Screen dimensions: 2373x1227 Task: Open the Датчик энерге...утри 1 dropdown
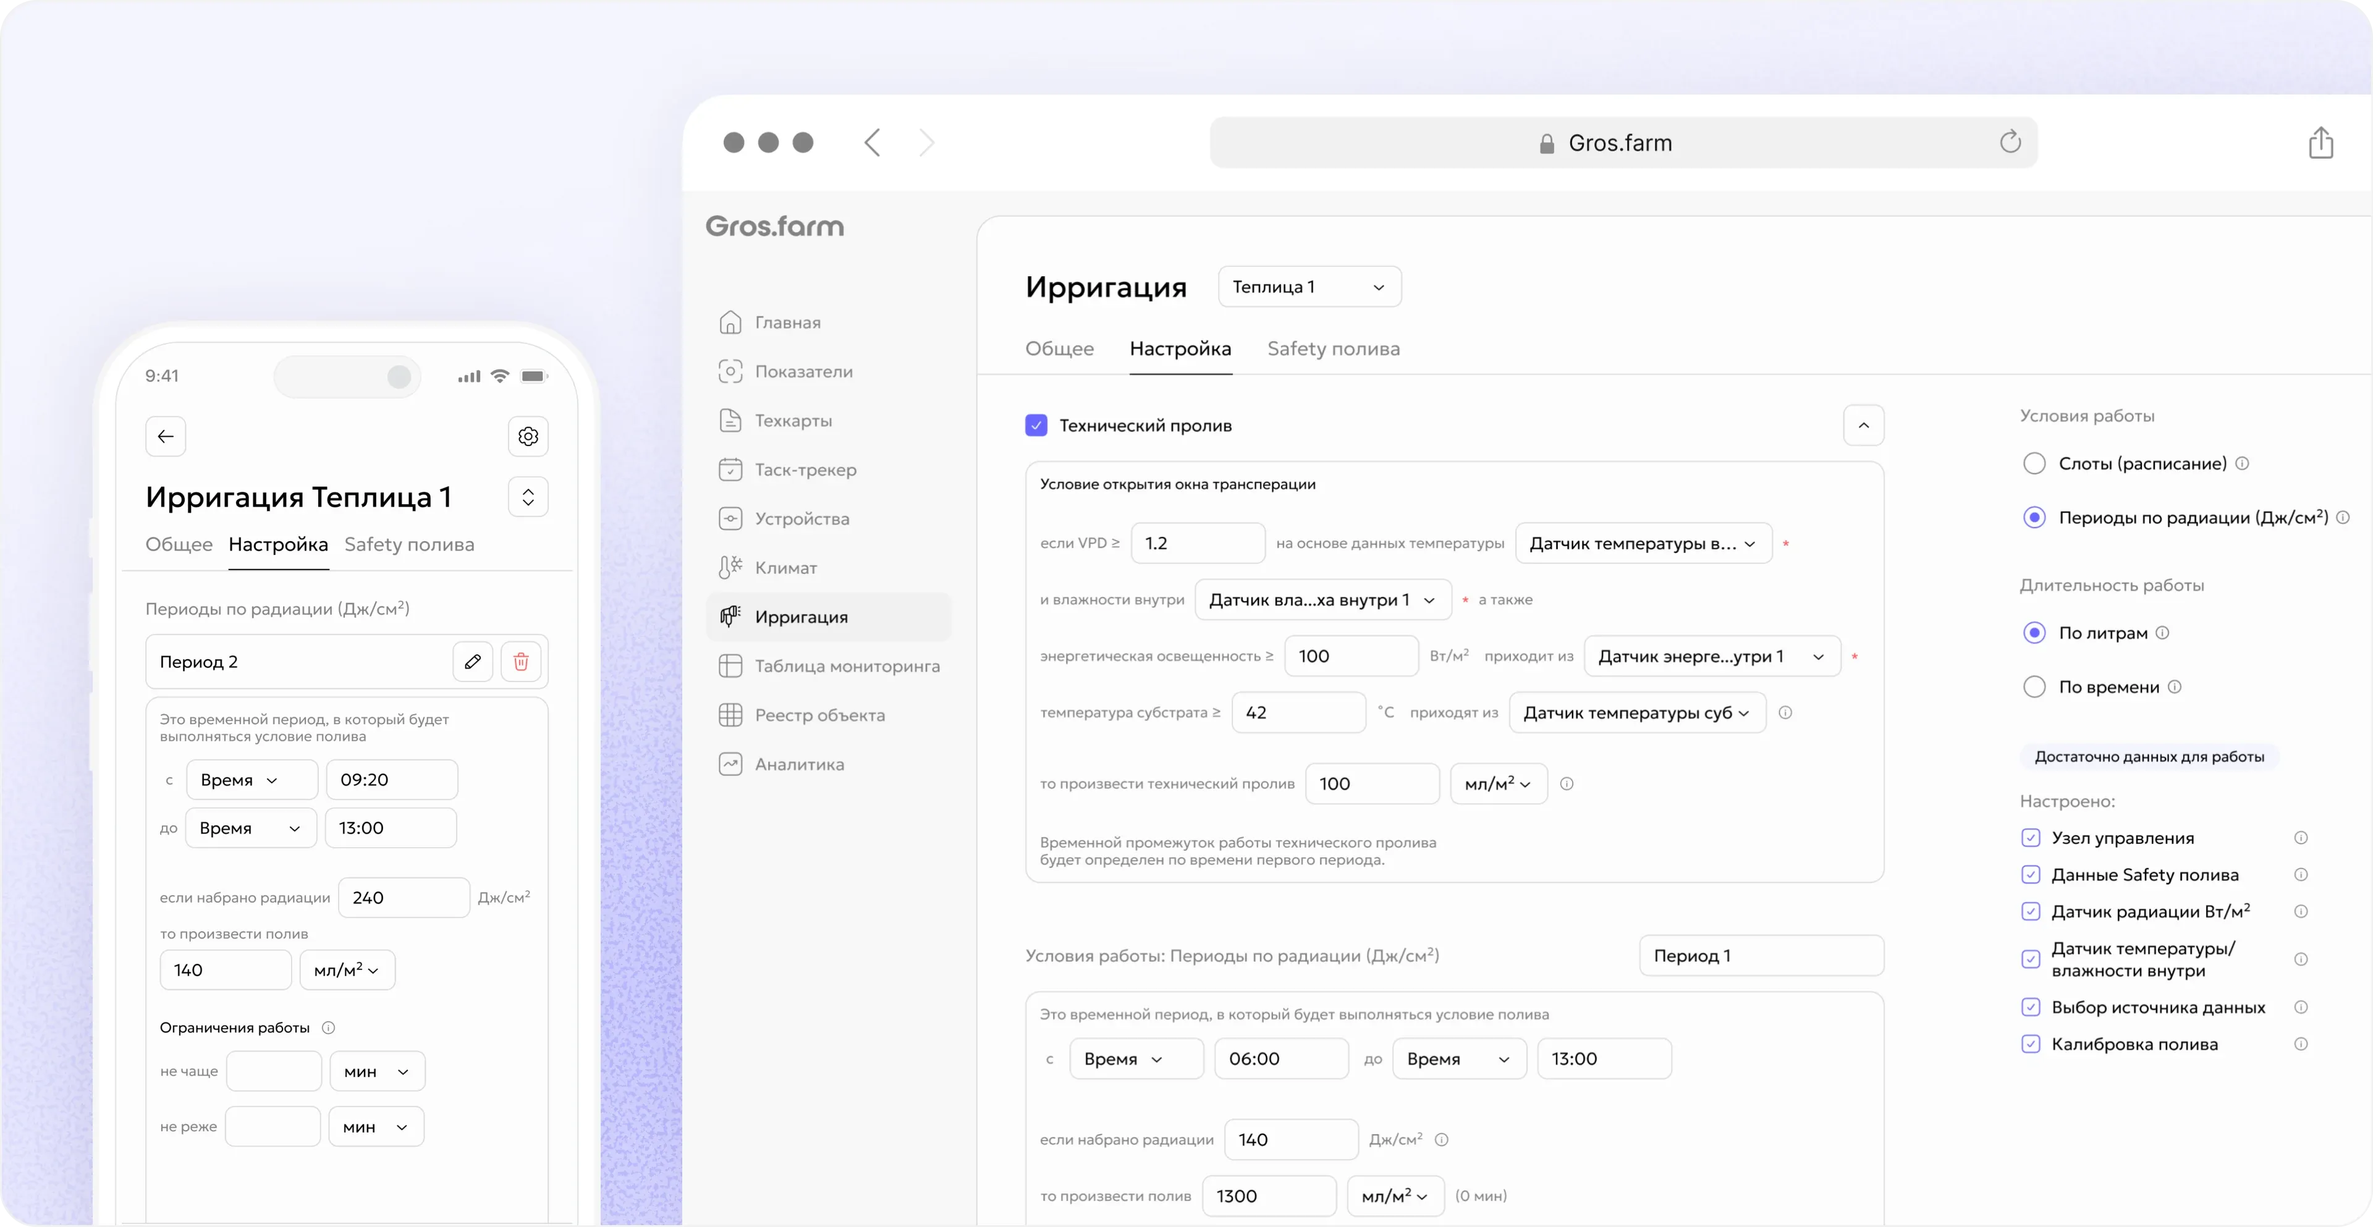pos(1712,657)
